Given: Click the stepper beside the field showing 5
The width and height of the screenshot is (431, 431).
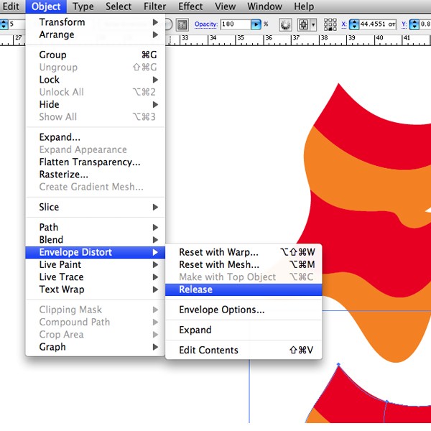Looking at the screenshot, I should point(4,24).
